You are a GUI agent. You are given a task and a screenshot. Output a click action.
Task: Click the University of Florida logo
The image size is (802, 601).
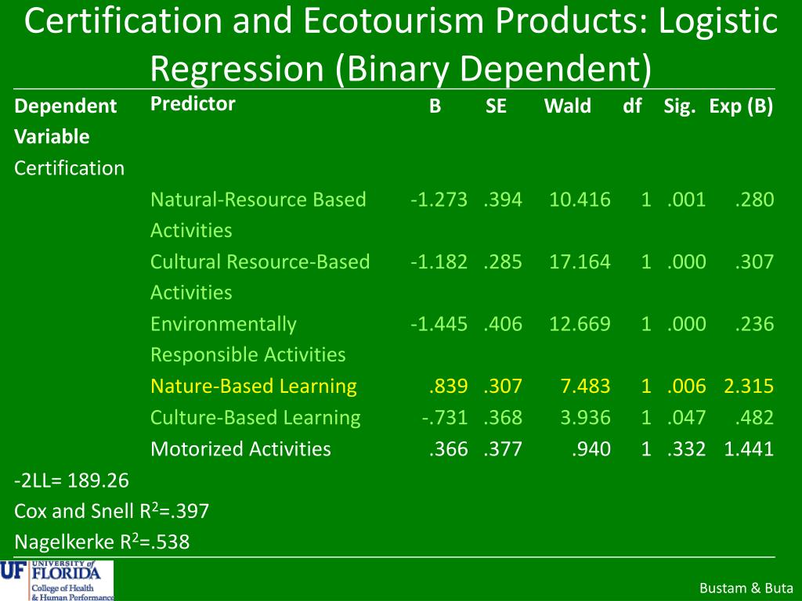point(56,581)
